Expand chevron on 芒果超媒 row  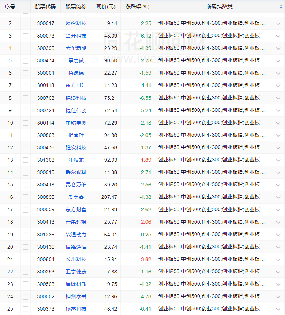(x=278, y=222)
